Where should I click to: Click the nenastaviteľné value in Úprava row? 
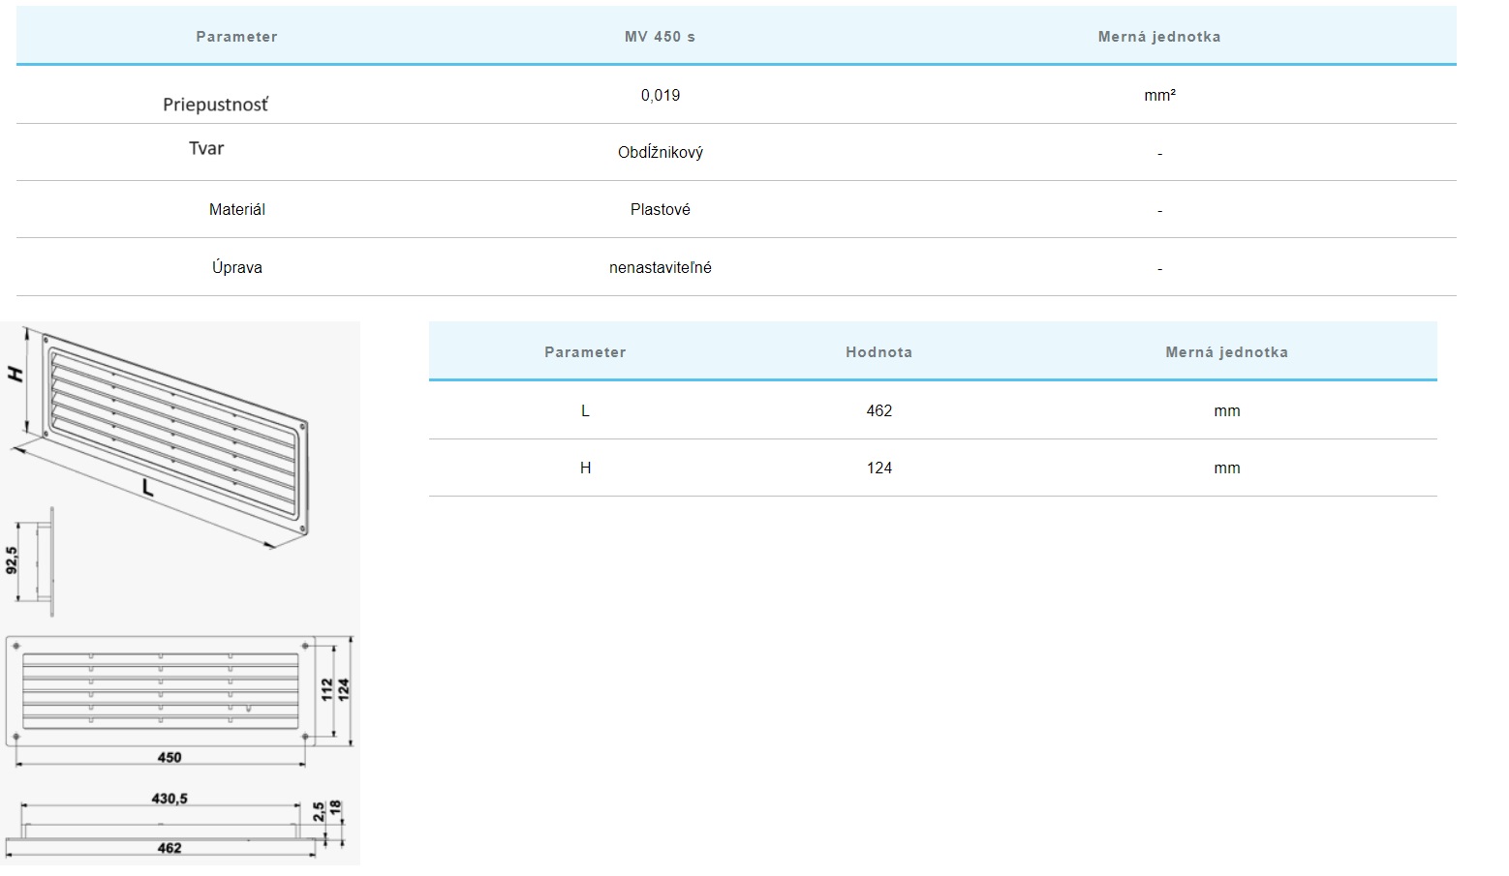(x=660, y=267)
